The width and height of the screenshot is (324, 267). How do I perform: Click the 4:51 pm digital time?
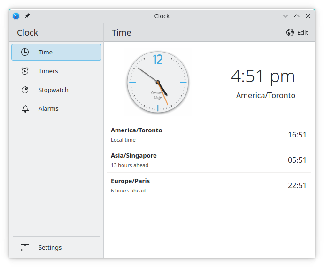click(x=263, y=76)
